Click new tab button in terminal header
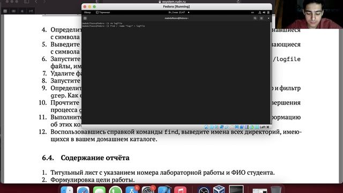This screenshot has width=343, height=193. pos(85,18)
